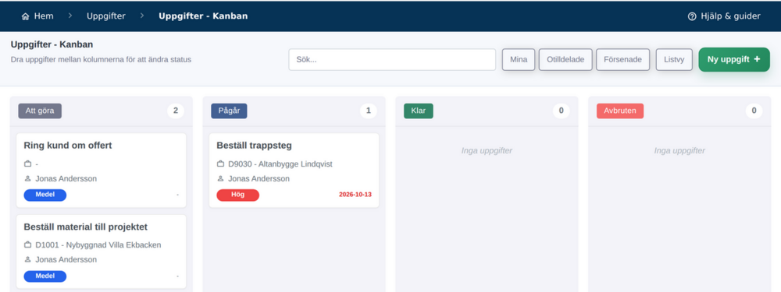Click the home icon beside Hem
This screenshot has width=781, height=292.
26,16
